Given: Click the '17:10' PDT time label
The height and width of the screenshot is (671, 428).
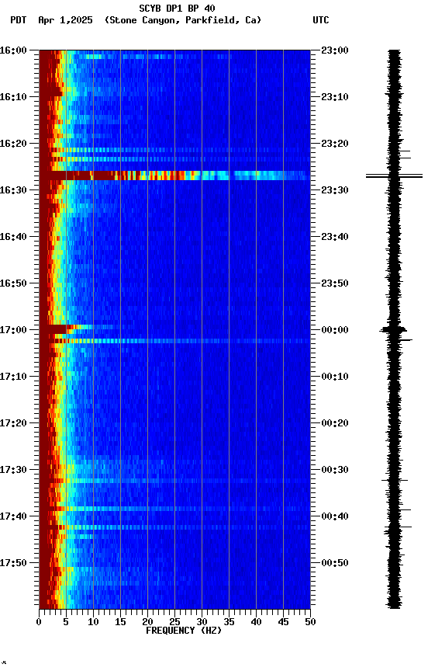Looking at the screenshot, I should point(13,377).
